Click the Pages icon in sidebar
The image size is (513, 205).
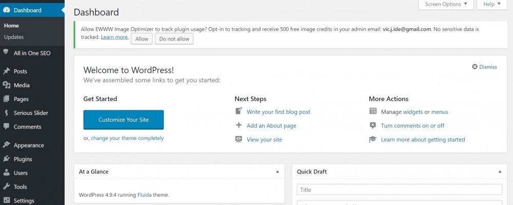(x=6, y=99)
